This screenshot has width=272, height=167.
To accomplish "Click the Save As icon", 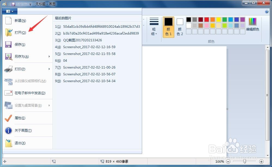I will [8, 57].
